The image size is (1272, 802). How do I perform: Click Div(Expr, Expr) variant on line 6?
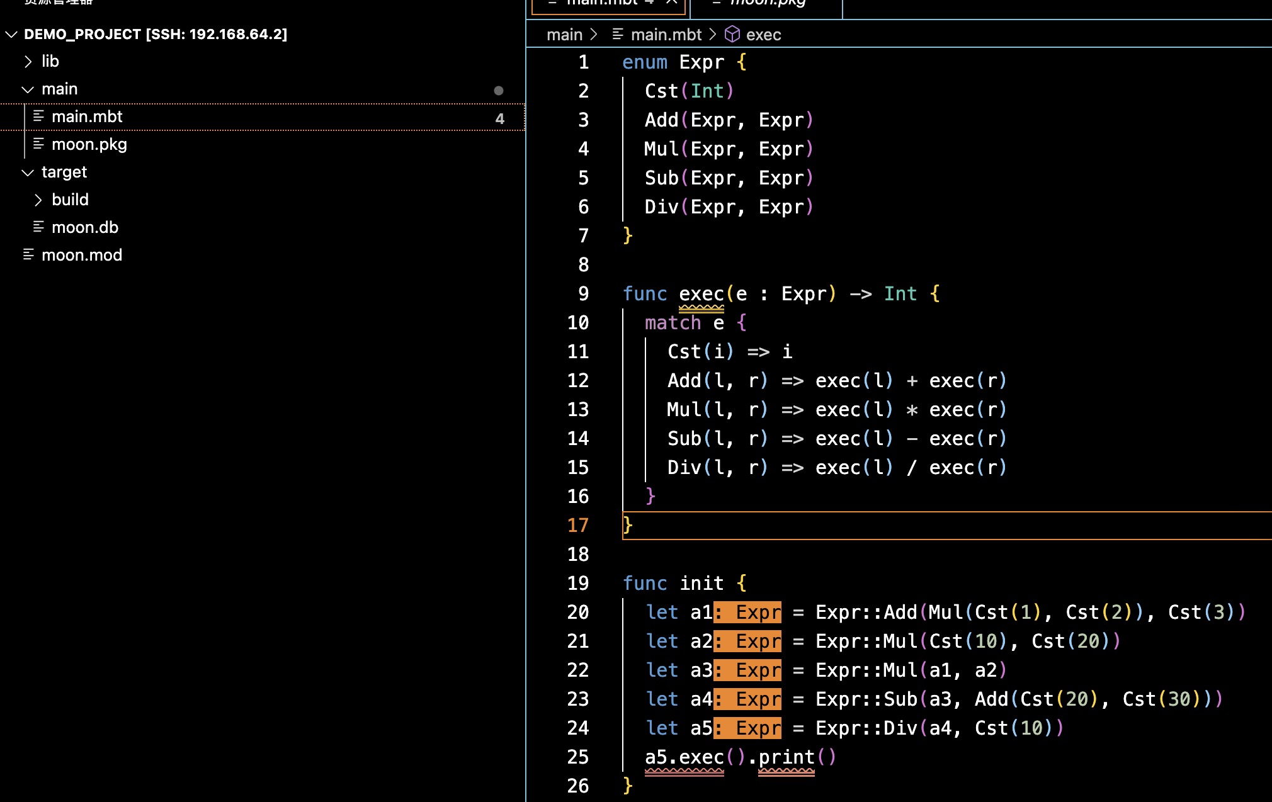point(729,206)
